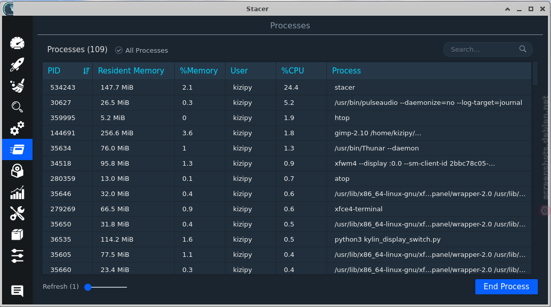This screenshot has height=307, width=551.
Task: Click the 5.2 %CPU value
Action: (x=289, y=103)
